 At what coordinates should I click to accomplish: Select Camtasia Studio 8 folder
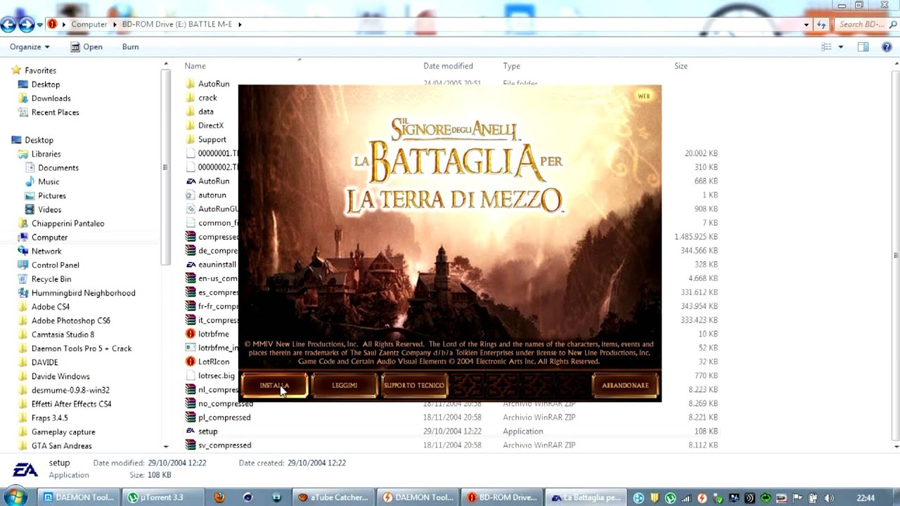click(x=63, y=335)
